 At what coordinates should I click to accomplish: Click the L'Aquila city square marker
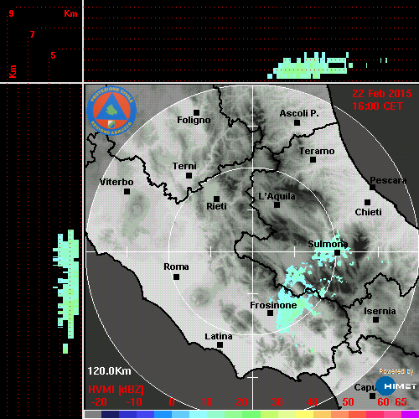coord(277,205)
